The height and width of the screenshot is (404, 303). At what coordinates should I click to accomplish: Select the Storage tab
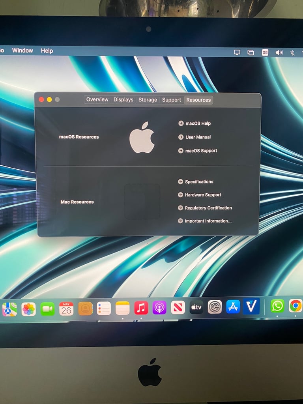[148, 100]
